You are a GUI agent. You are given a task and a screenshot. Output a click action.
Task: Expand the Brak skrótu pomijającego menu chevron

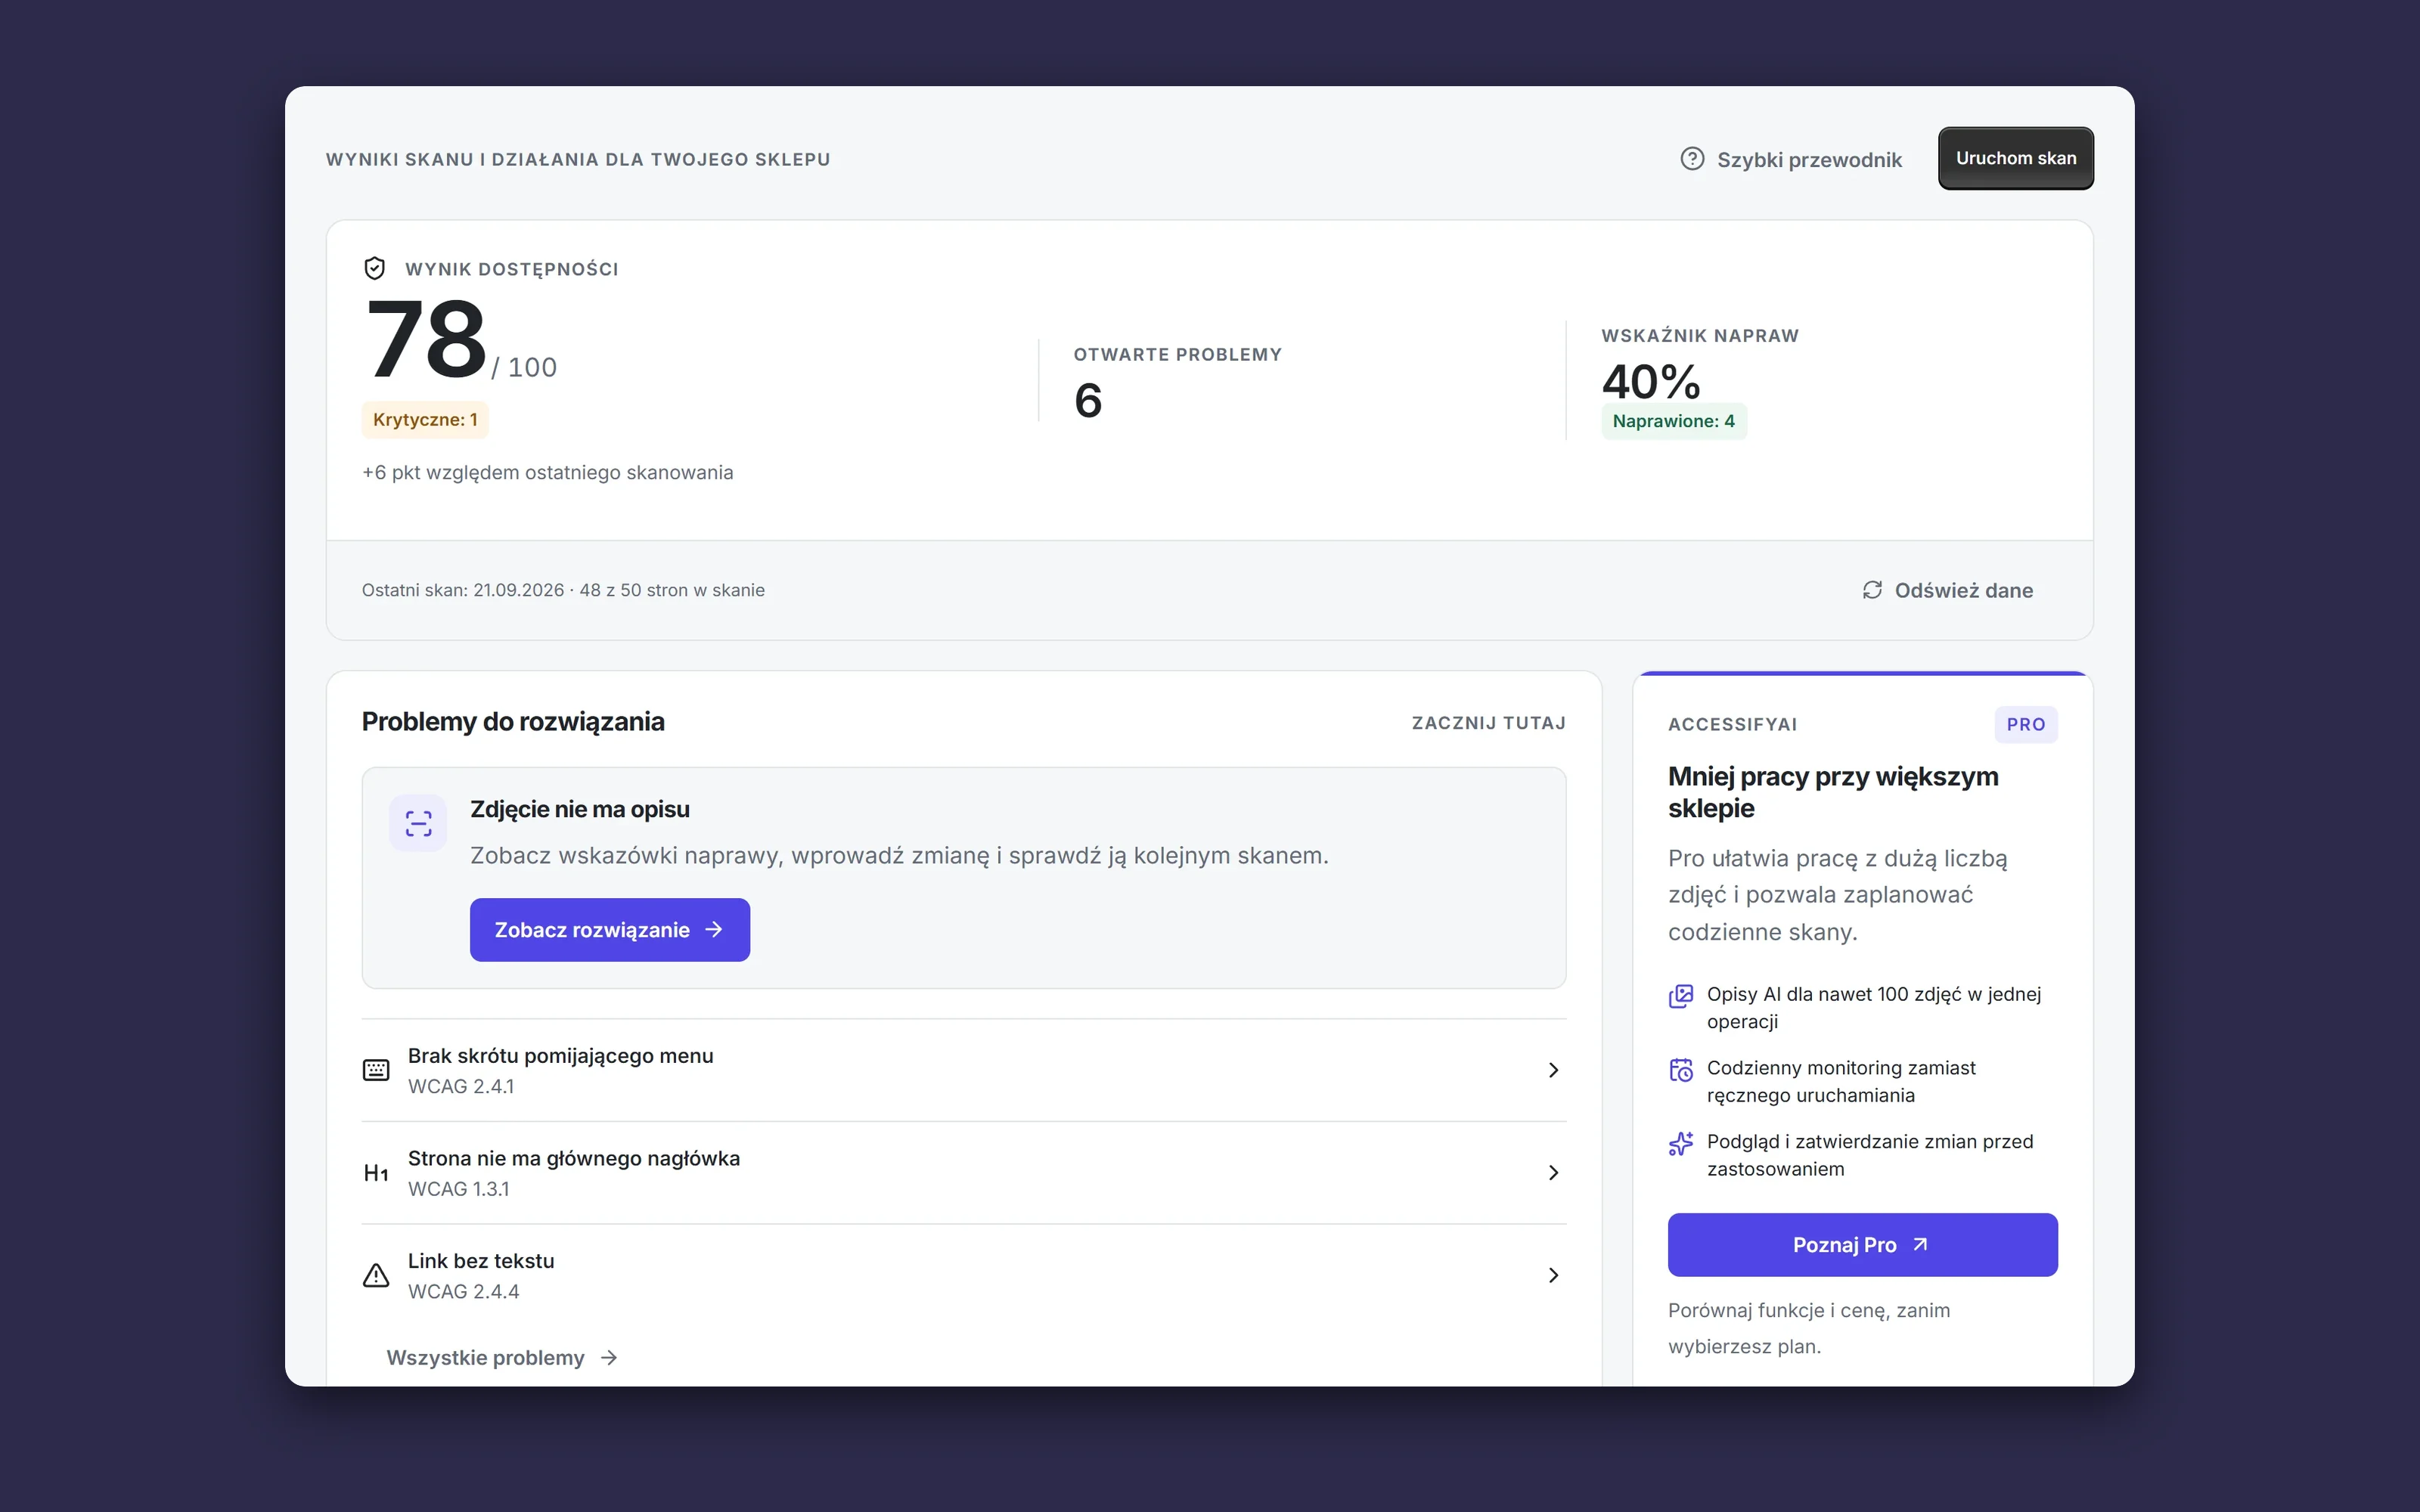coord(1553,1070)
